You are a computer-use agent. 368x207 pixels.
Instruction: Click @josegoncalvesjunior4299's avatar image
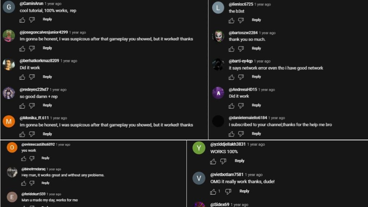pyautogui.click(x=9, y=36)
